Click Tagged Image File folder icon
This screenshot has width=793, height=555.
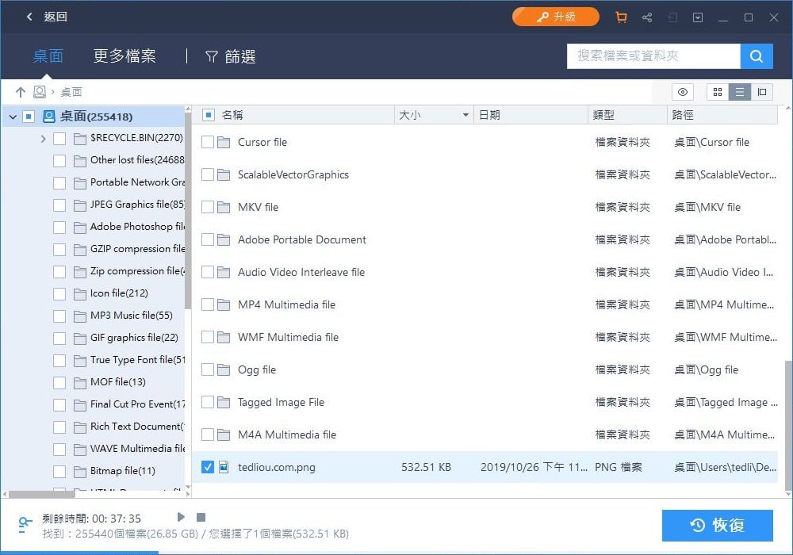224,402
